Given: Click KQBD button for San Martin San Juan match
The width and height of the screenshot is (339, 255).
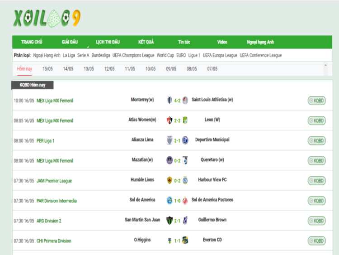Looking at the screenshot, I should 317,221.
